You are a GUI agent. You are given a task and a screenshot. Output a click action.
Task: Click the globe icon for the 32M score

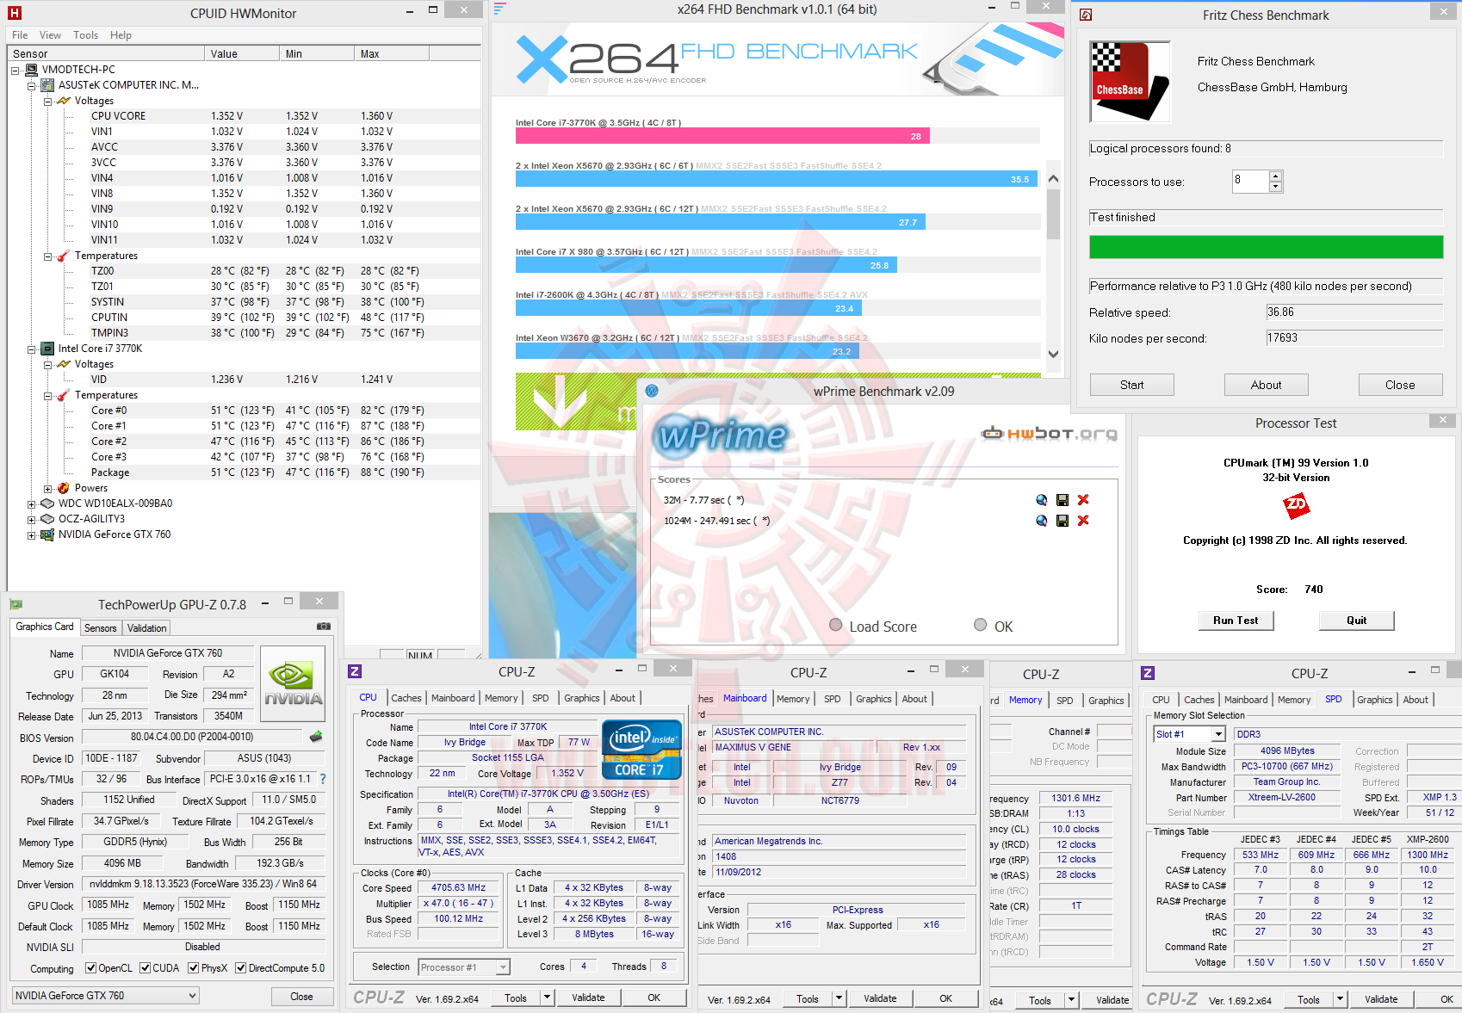point(1042,500)
